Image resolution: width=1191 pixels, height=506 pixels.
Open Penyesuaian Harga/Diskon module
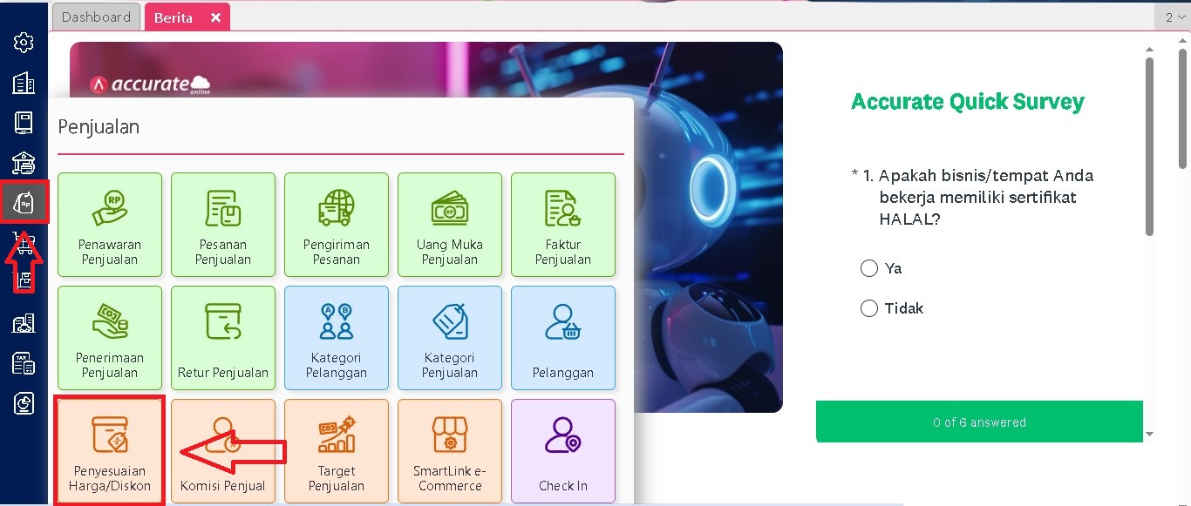pos(110,450)
